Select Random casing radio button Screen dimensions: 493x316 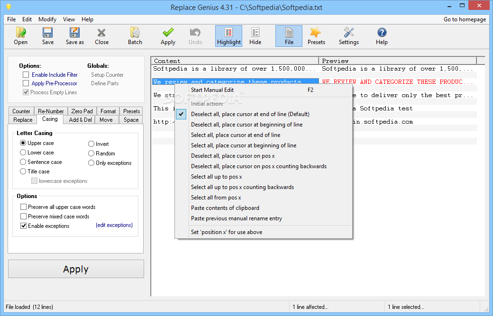[x=91, y=153]
